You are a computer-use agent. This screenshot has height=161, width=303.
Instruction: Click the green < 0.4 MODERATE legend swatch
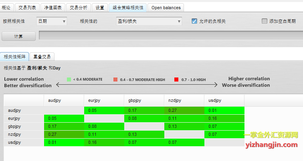tap(69, 80)
